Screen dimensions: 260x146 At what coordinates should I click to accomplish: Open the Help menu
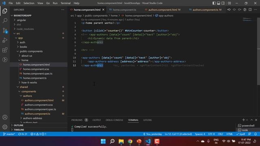pos(76,3)
